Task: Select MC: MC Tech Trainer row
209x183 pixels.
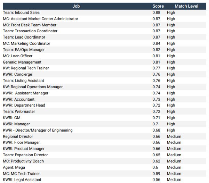Action: coord(104,174)
